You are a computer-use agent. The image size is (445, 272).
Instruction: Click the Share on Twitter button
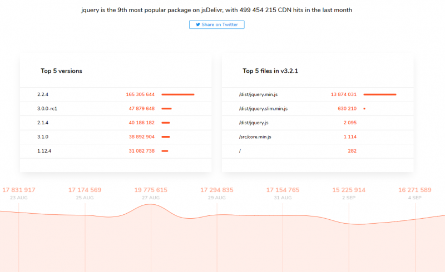tap(216, 24)
